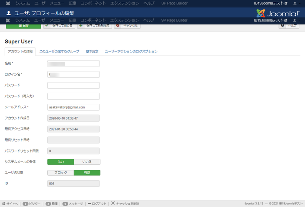Switch to このユーザの属するグループ tab
This screenshot has height=207, width=305.
coord(59,51)
